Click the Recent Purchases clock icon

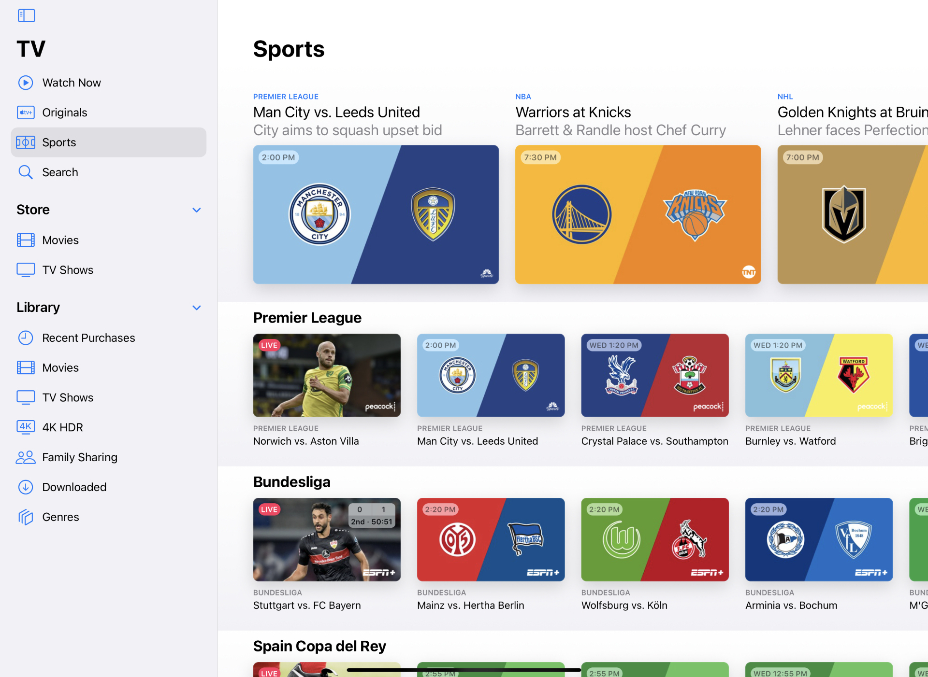26,338
